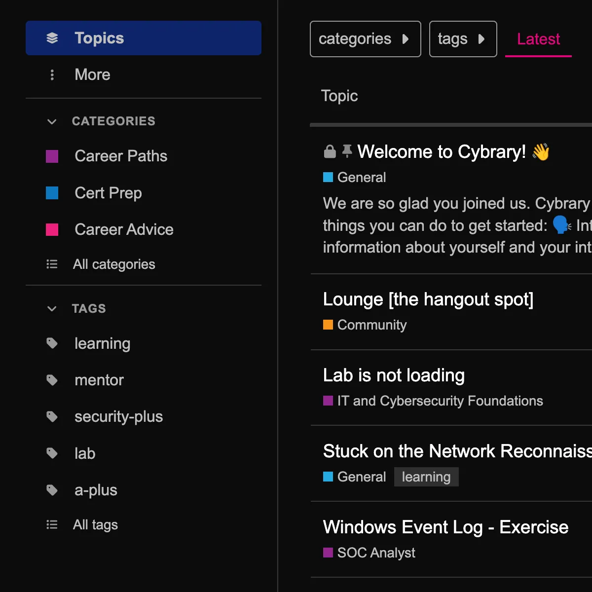
Task: Select Topics in the sidebar
Action: 144,38
